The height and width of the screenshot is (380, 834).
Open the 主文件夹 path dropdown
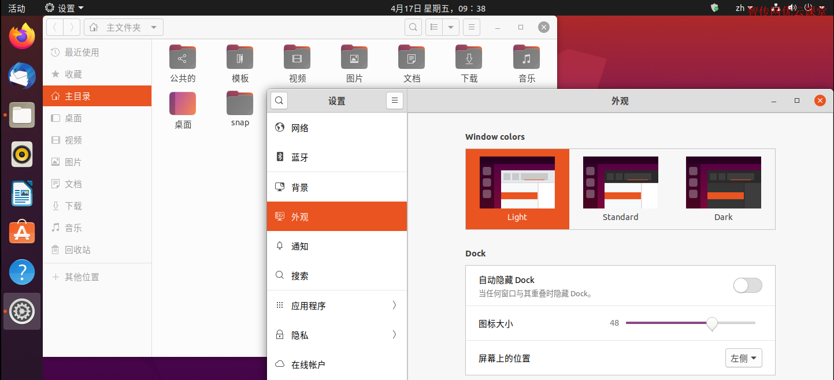pos(124,27)
